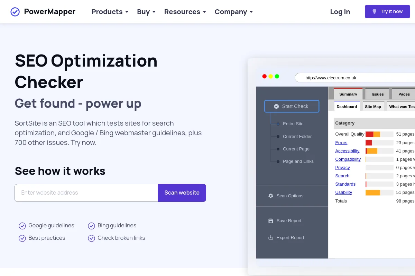Image resolution: width=415 pixels, height=276 pixels.
Task: Click the Start Check circle-check icon
Action: click(276, 106)
